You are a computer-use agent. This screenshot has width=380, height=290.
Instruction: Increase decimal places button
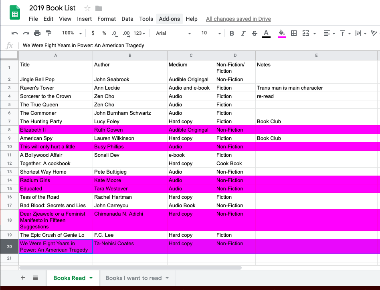(x=126, y=33)
